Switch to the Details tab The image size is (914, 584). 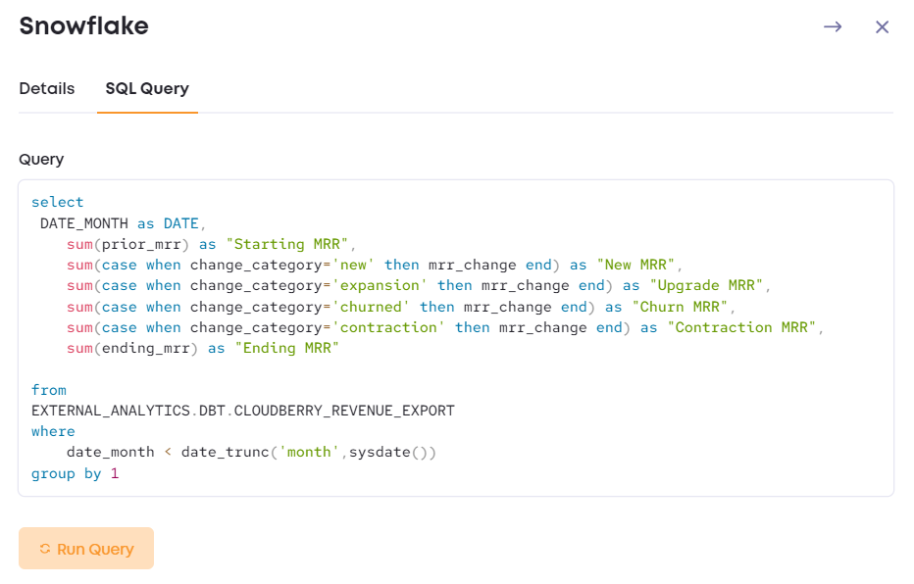pyautogui.click(x=46, y=88)
